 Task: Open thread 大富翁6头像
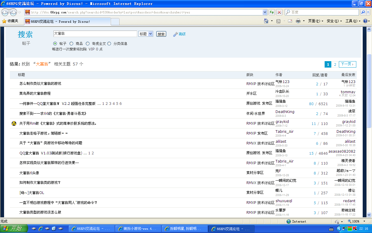point(29,173)
